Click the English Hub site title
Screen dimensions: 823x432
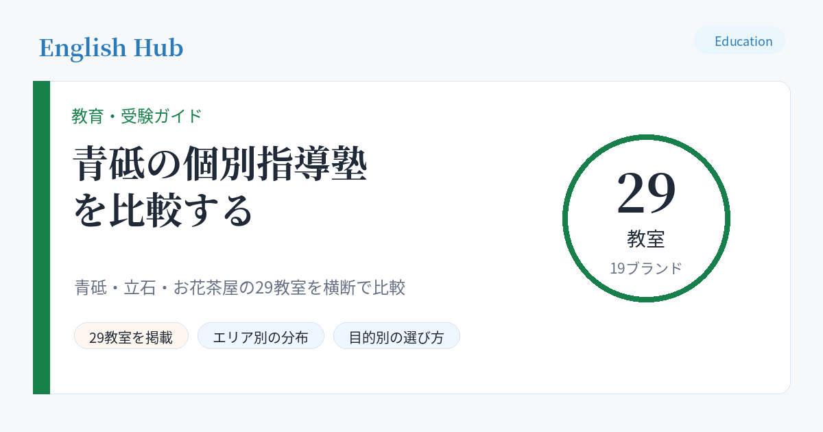[x=111, y=48]
